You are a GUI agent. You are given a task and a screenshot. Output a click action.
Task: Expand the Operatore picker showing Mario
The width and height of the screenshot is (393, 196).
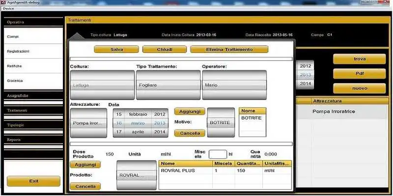[234, 85]
